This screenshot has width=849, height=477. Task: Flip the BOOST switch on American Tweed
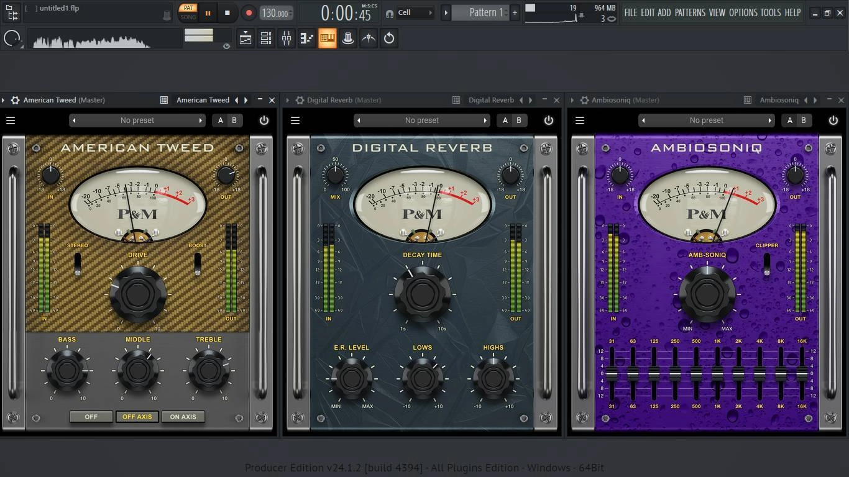click(198, 264)
